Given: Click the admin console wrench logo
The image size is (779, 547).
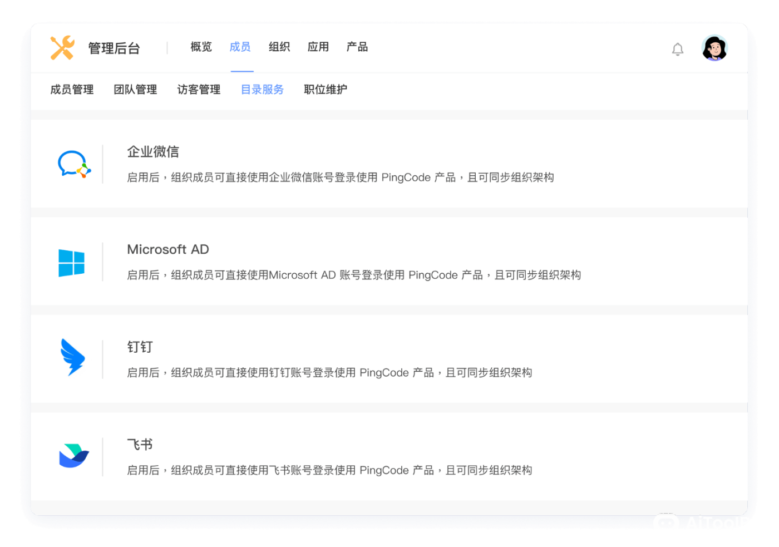Looking at the screenshot, I should tap(63, 48).
